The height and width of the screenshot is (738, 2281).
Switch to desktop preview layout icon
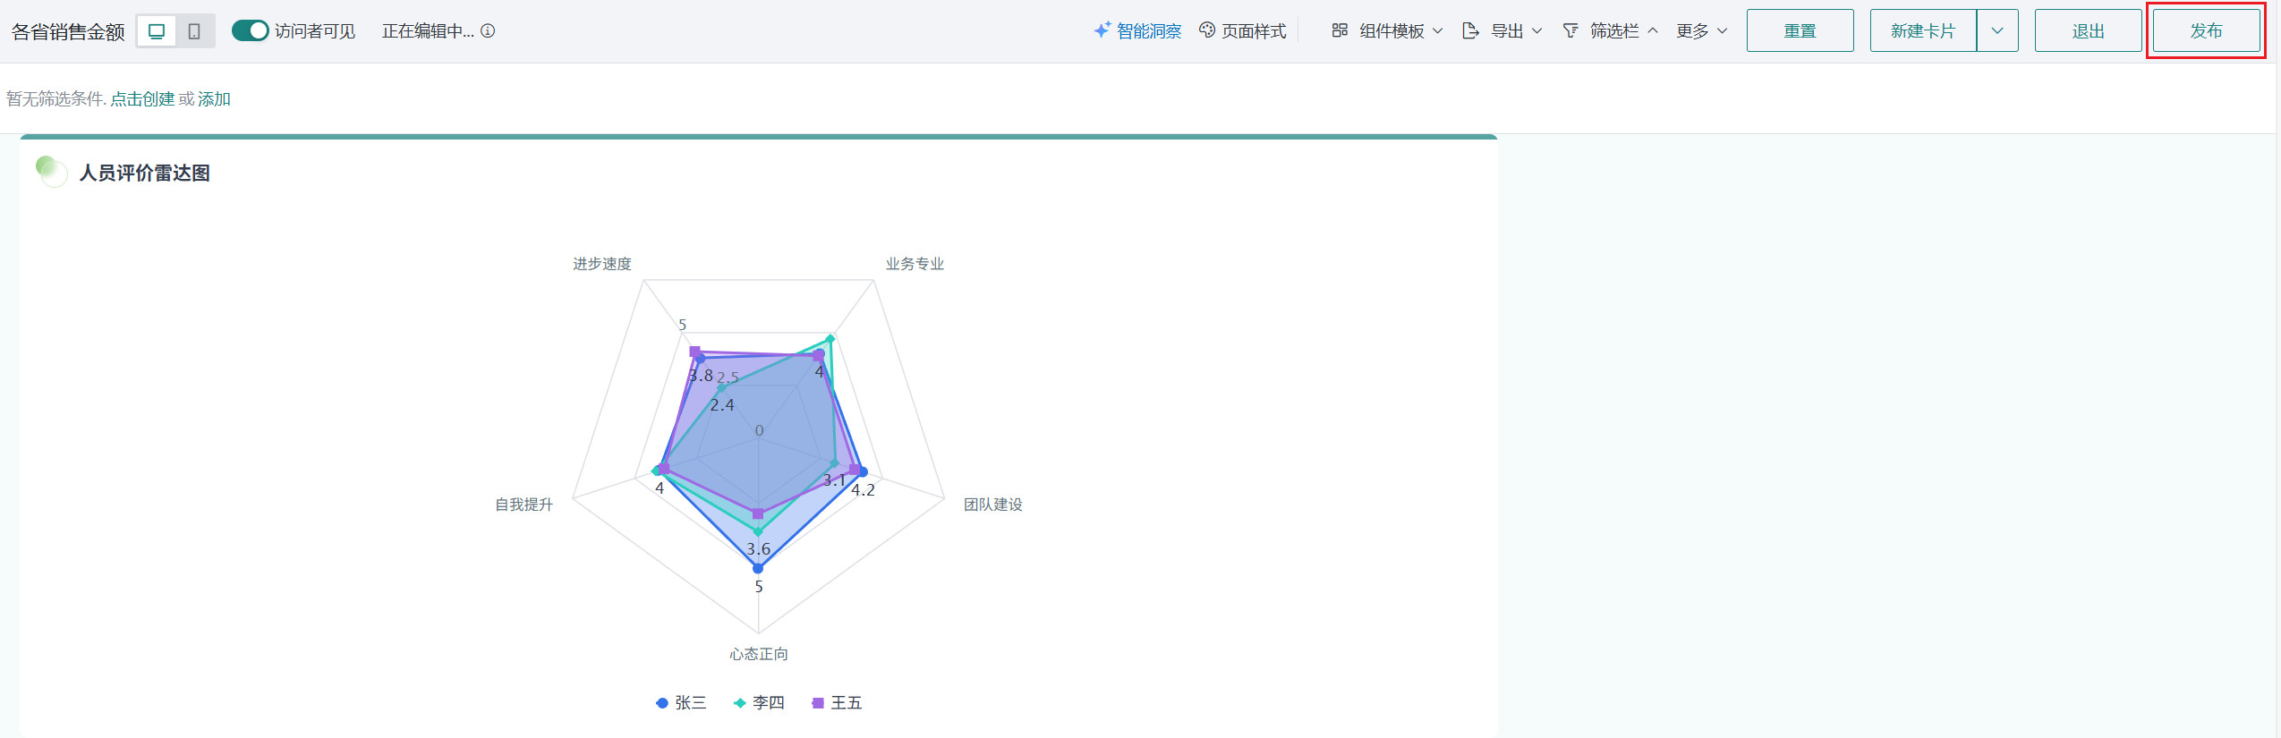tap(157, 31)
